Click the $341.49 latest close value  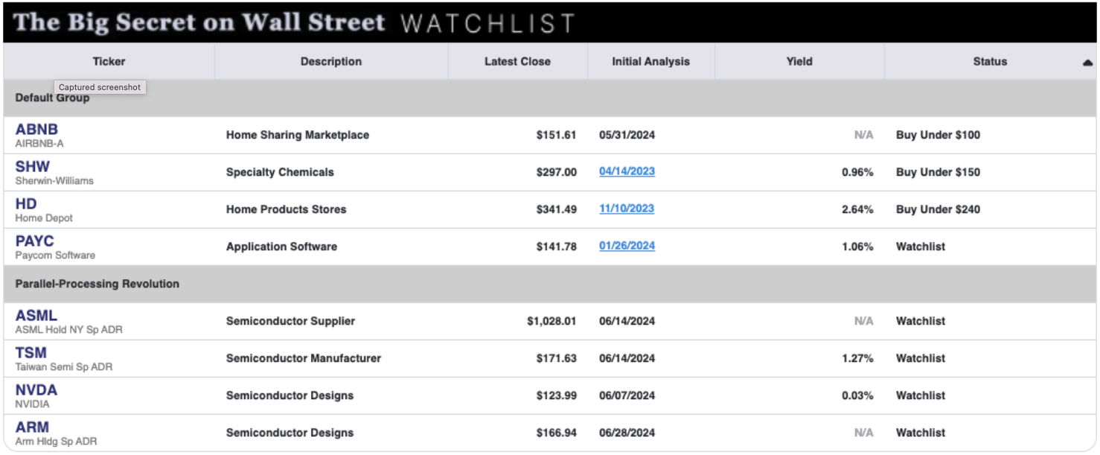pyautogui.click(x=557, y=209)
